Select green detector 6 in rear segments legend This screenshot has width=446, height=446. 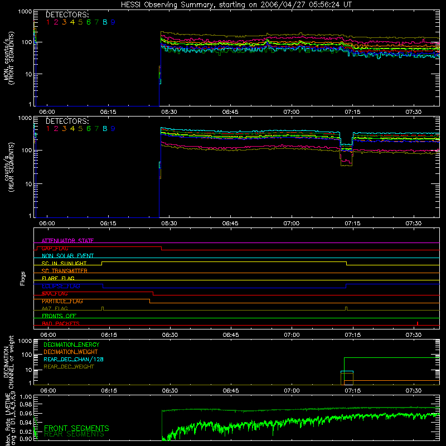pyautogui.click(x=89, y=129)
